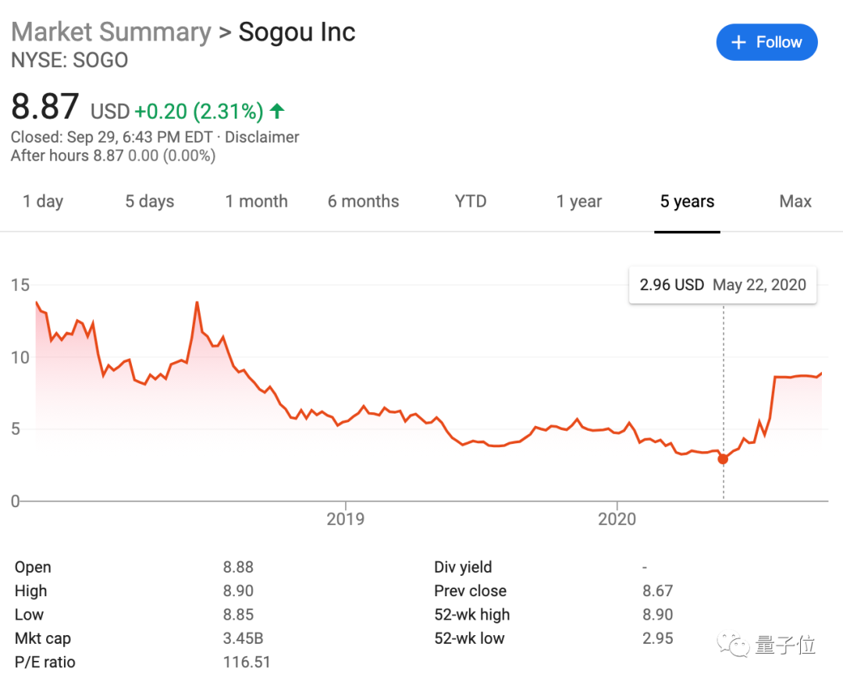Switch chart to 1 year
843x682 pixels.
point(578,201)
